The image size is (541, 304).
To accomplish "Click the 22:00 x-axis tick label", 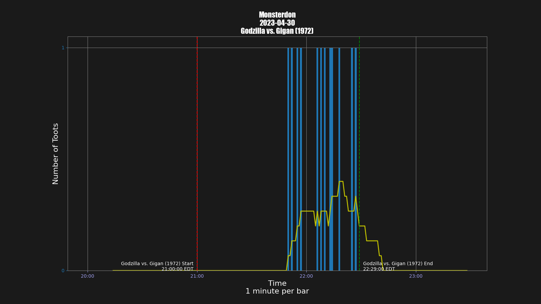I will (x=306, y=276).
